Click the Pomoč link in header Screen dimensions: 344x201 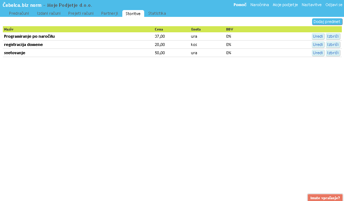(x=240, y=5)
